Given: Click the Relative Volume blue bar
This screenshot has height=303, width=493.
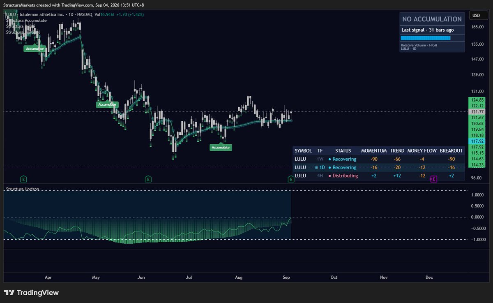Looking at the screenshot, I should pyautogui.click(x=426, y=38).
